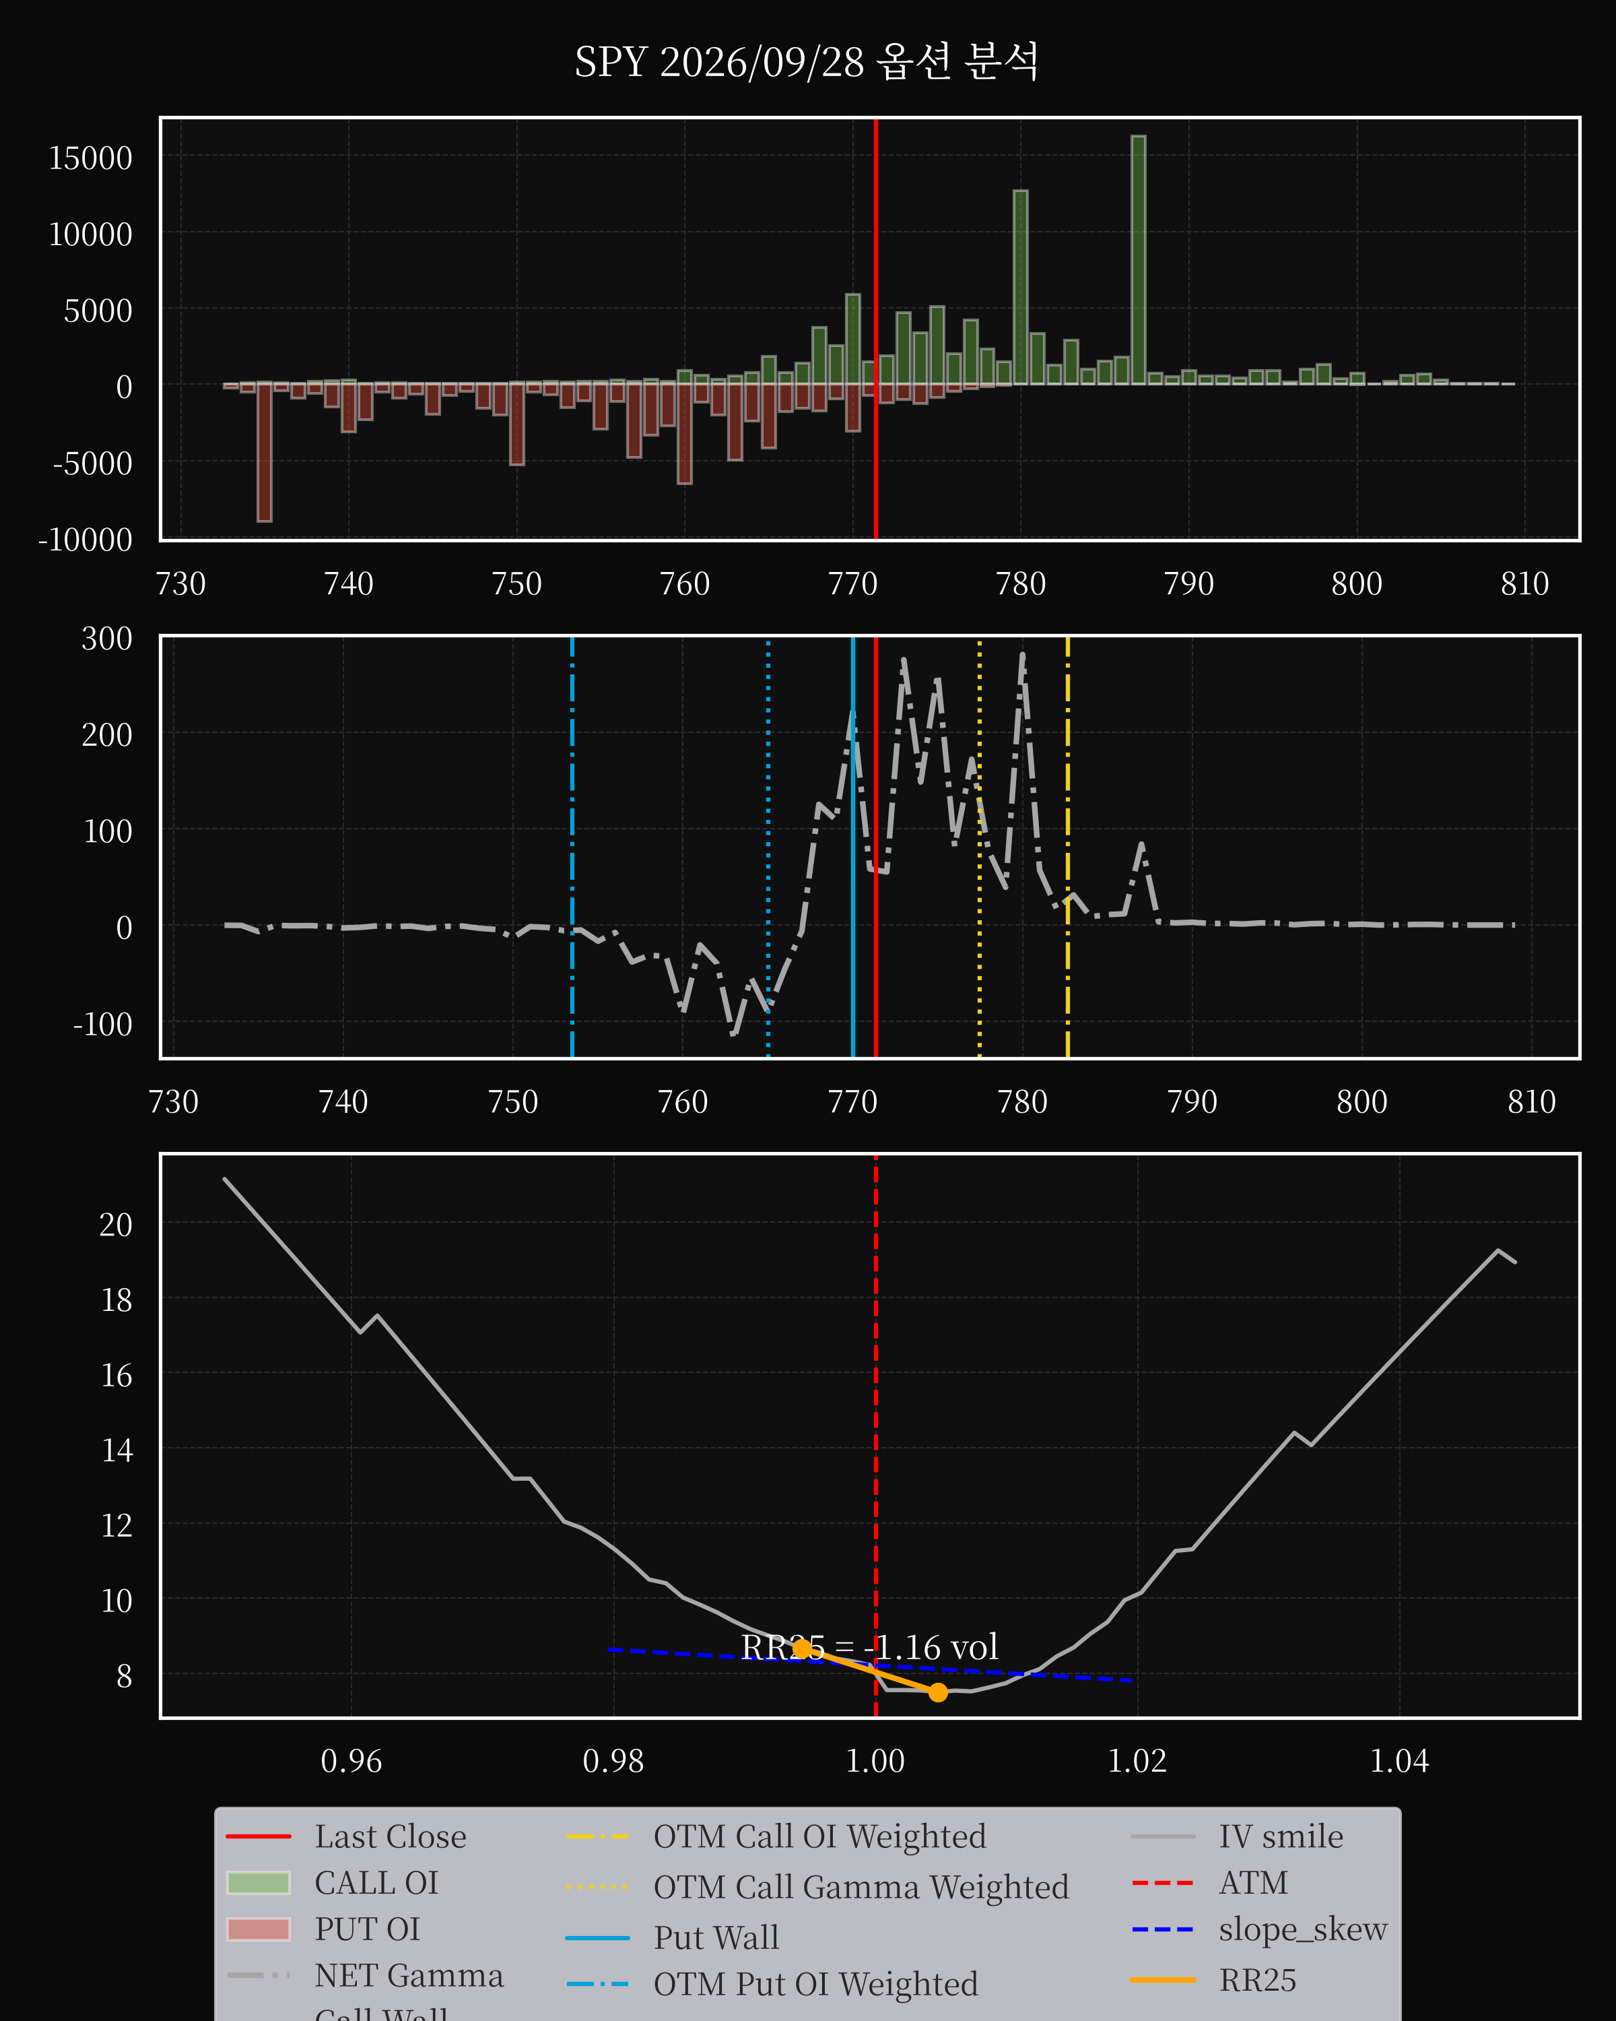Click the '1.02' x-axis label in IV chart
The width and height of the screenshot is (1616, 2021).
[1137, 1760]
